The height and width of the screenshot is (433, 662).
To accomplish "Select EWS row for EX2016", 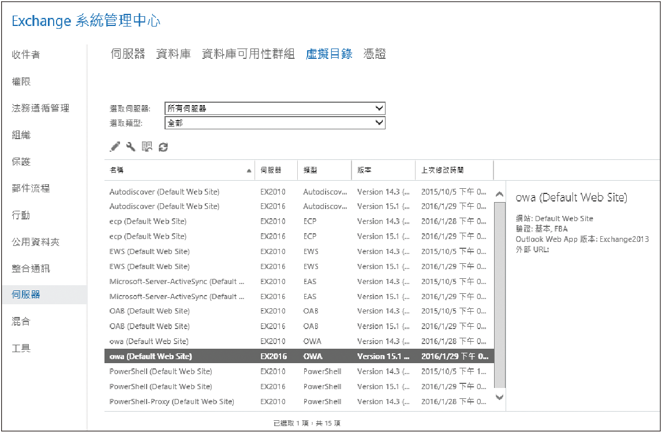I will tap(299, 267).
